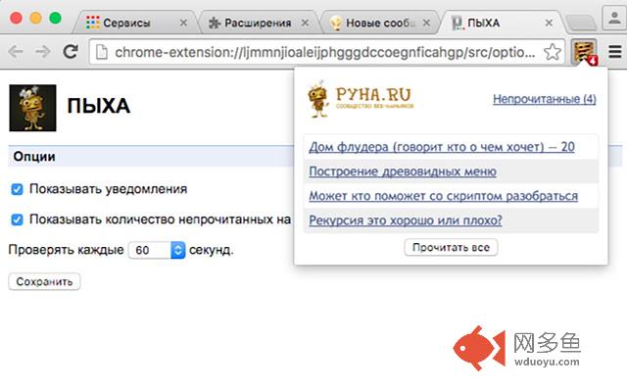The image size is (627, 392).
Task: Click the PYHA extension toolbar icon
Action: pyautogui.click(x=584, y=51)
